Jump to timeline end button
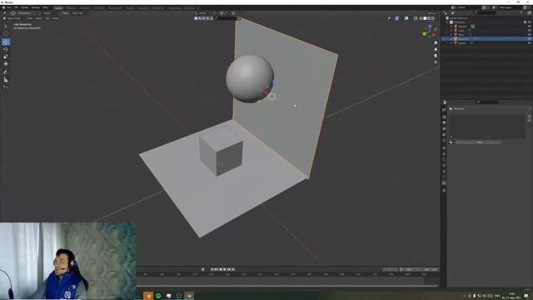Image resolution: width=533 pixels, height=300 pixels. point(233,269)
